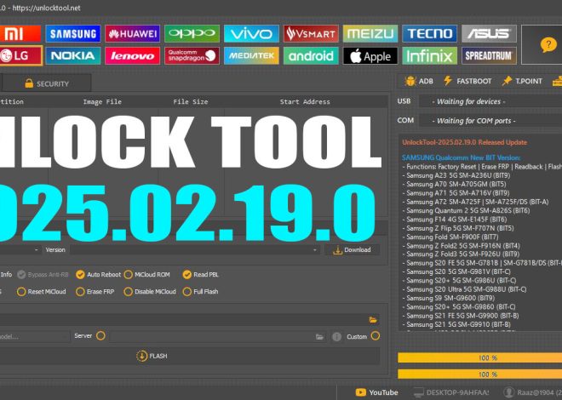Open the Spreadtrum chipset tile
This screenshot has height=400, width=562.
coord(490,55)
